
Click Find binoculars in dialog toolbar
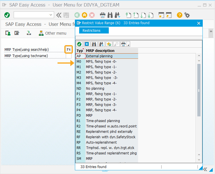94,44
